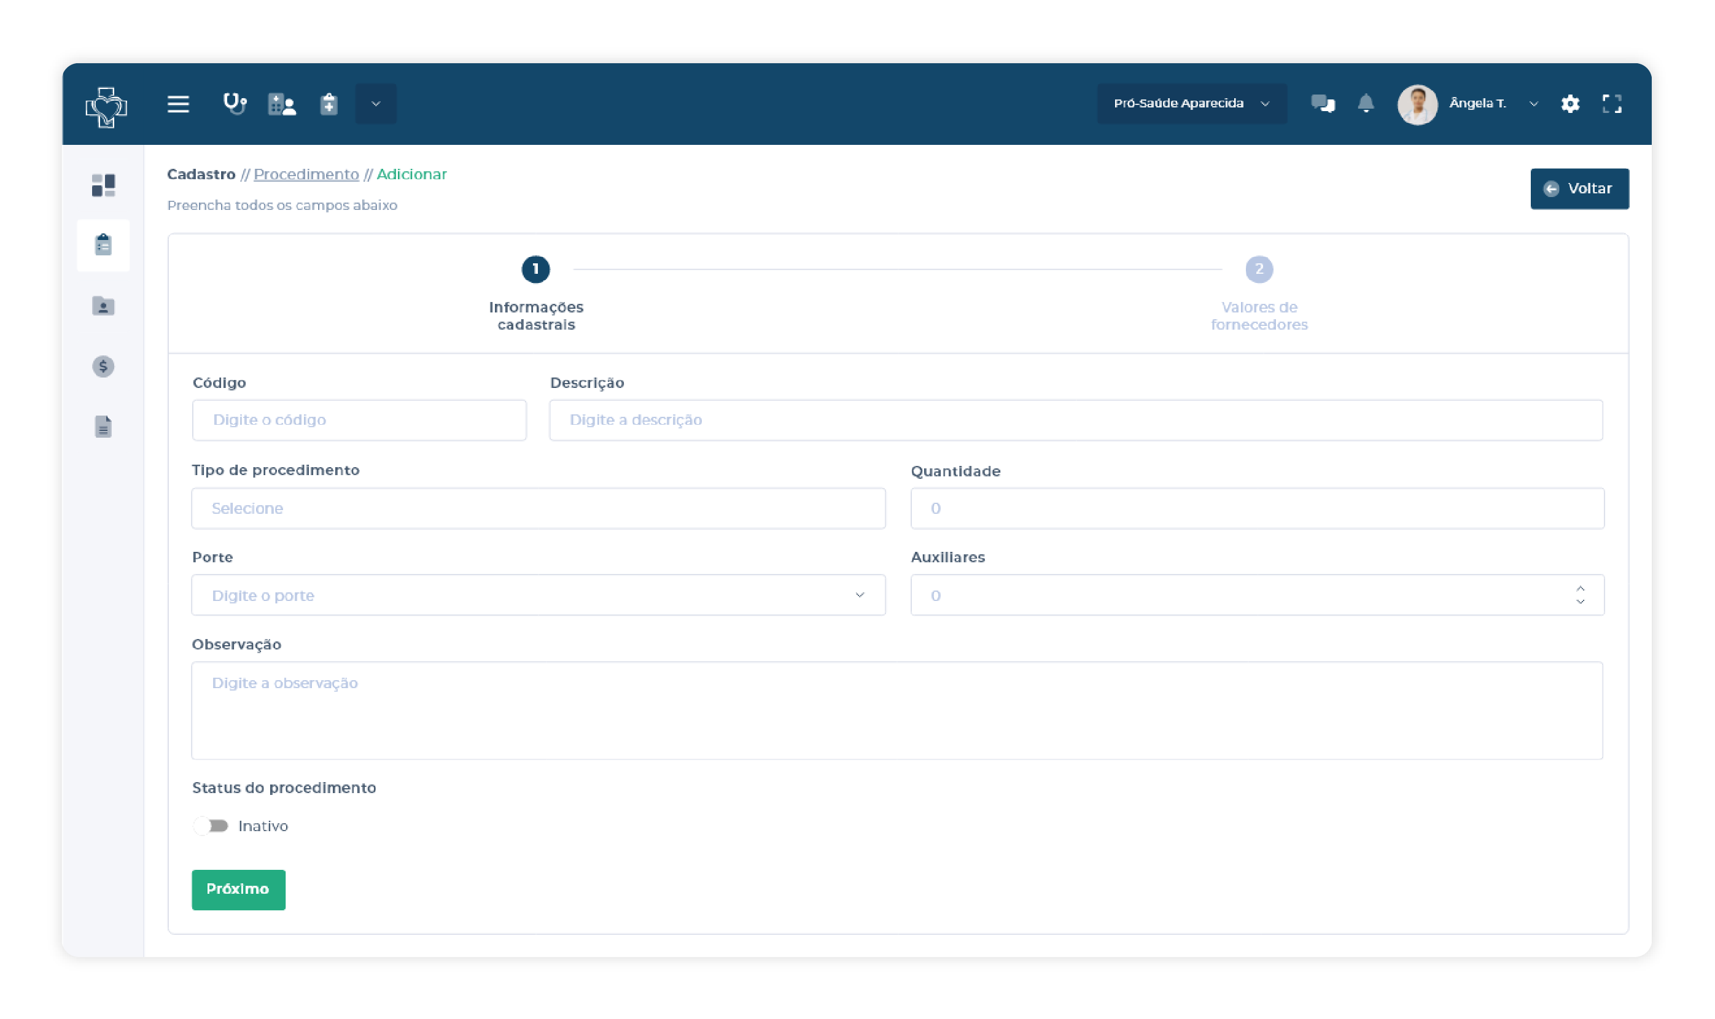Open the settings gear icon
This screenshot has width=1715, height=1019.
[1570, 104]
